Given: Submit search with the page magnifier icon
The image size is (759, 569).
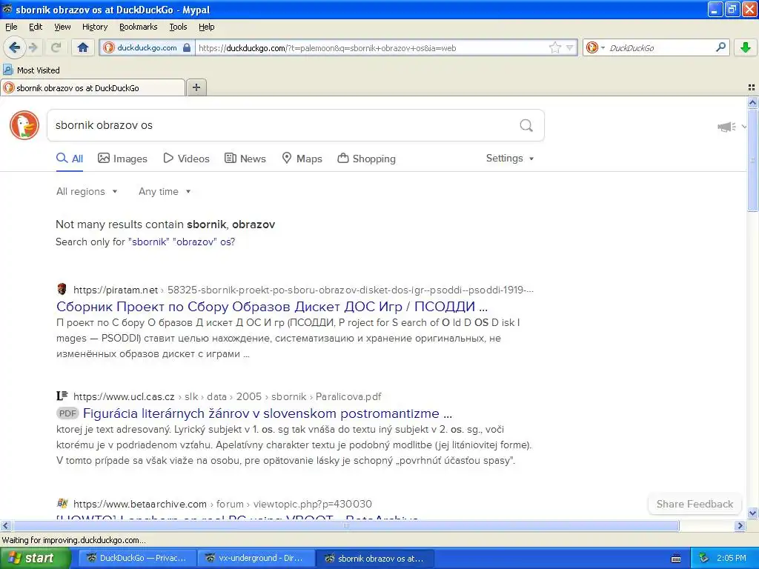Looking at the screenshot, I should [526, 125].
